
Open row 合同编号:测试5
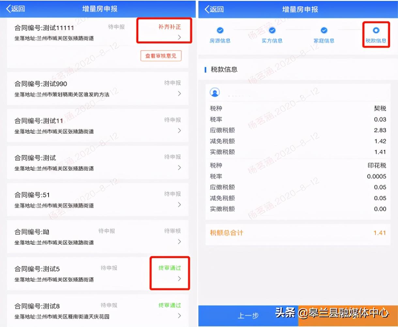[98, 273]
